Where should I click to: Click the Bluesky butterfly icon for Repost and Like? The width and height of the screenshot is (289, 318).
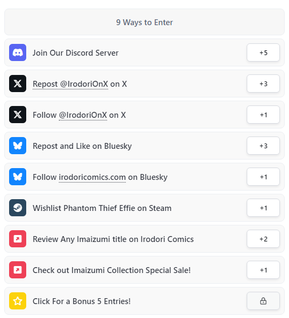[x=18, y=146]
